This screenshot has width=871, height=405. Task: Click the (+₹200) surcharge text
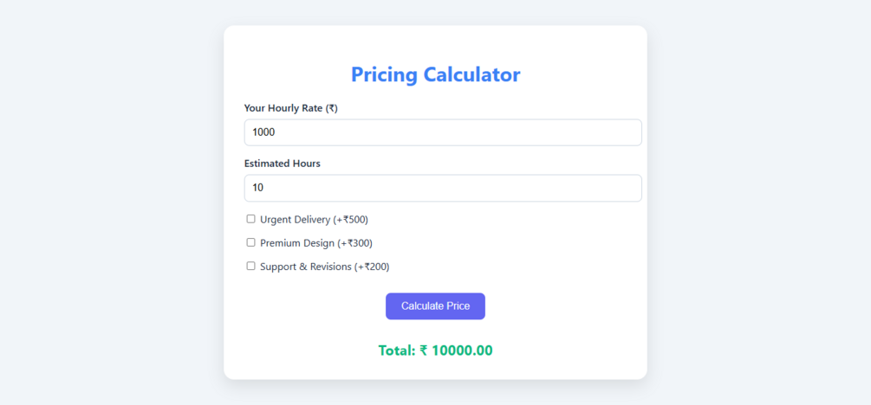pos(372,267)
